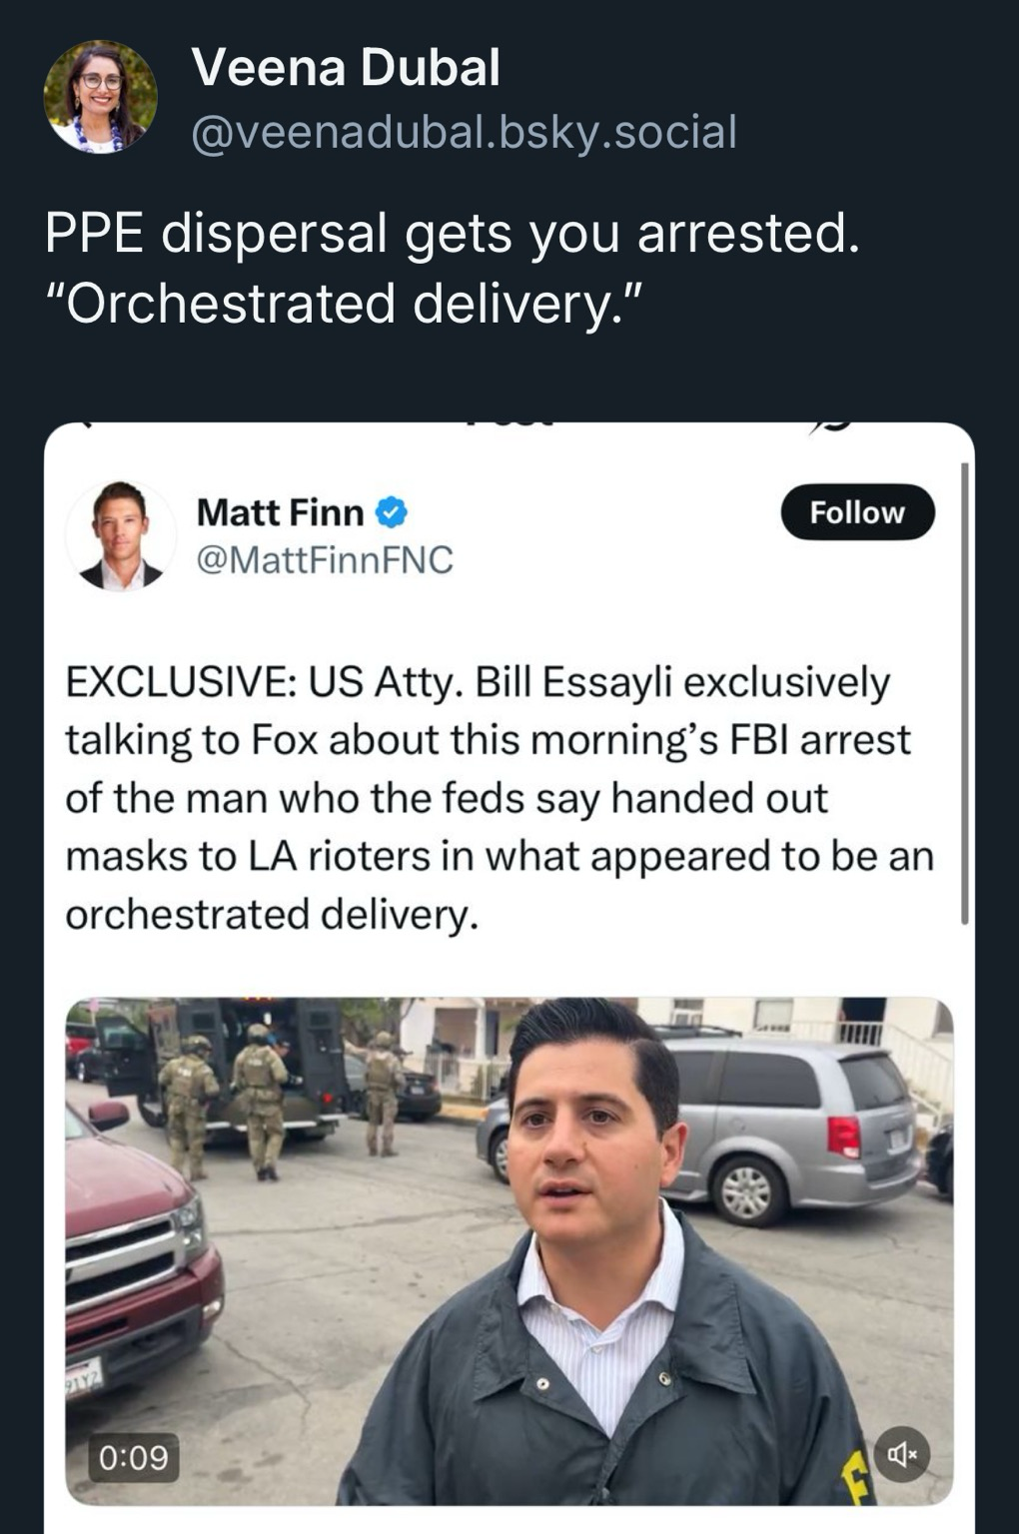Viewport: 1019px width, 1534px height.
Task: Click the blue verified badge beside Matt Finn
Action: pos(391,513)
